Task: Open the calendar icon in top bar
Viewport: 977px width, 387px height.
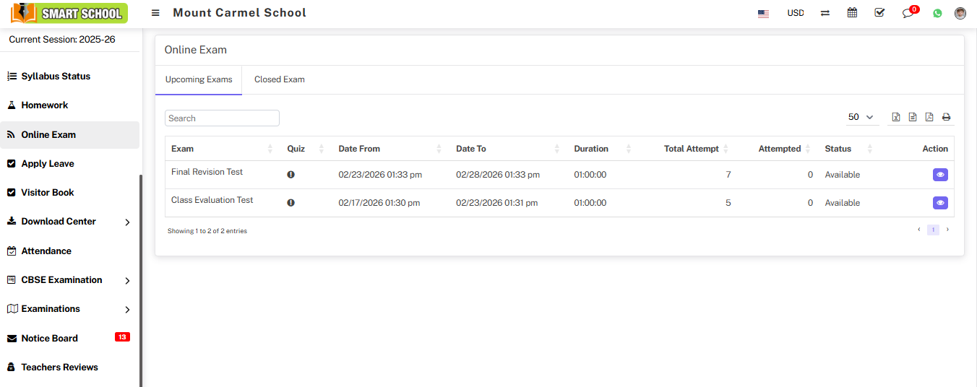Action: point(852,13)
